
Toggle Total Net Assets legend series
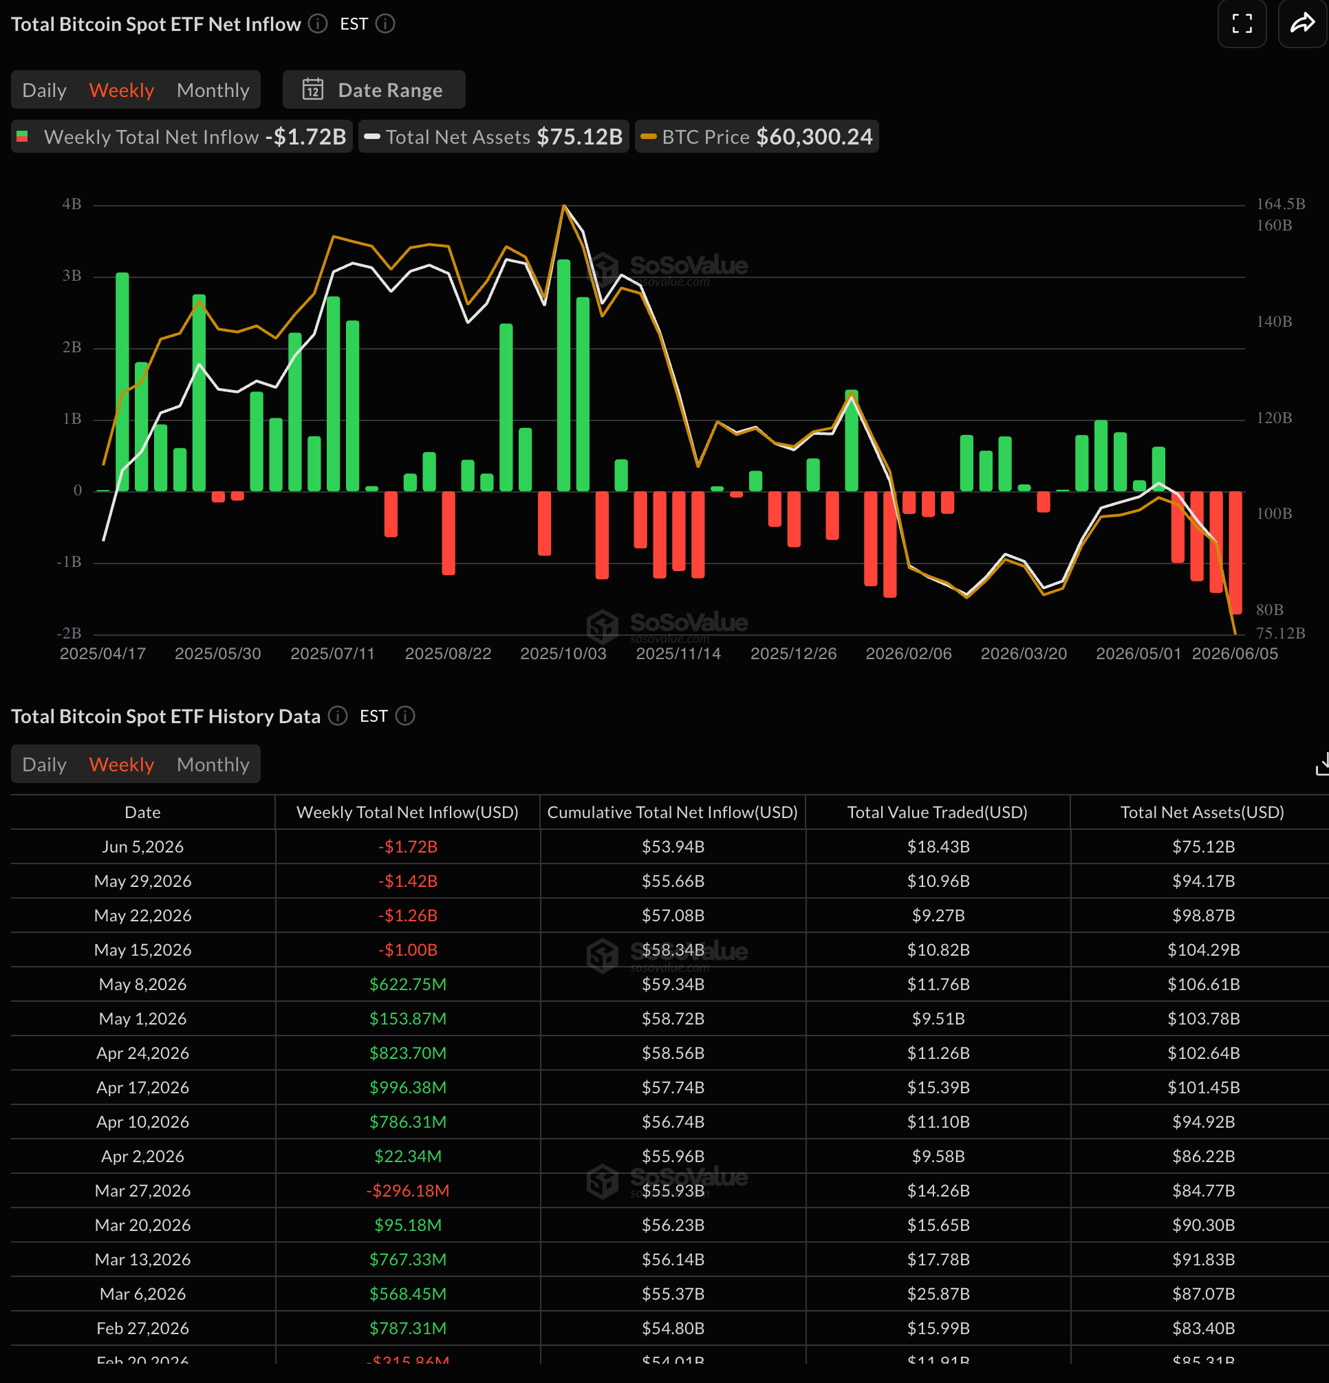pos(494,137)
